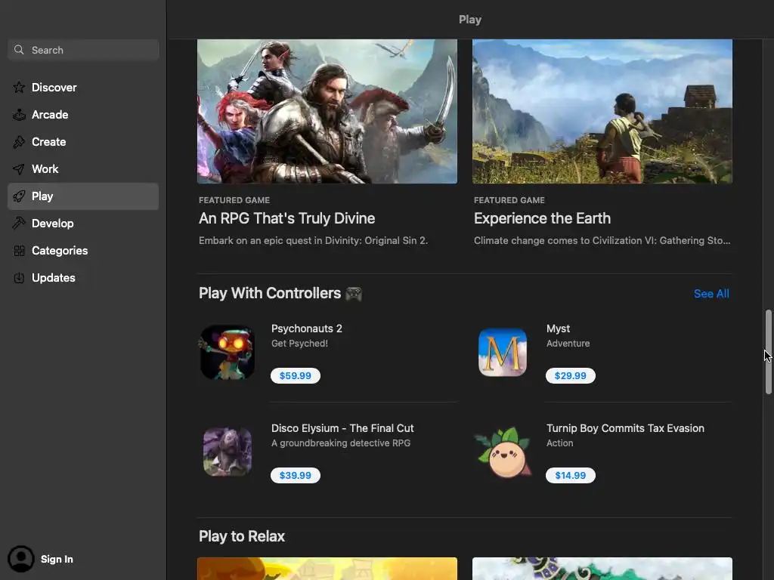Click 'Climate change comes to Civilization' description
Viewport: 774px width, 580px height.
(602, 241)
